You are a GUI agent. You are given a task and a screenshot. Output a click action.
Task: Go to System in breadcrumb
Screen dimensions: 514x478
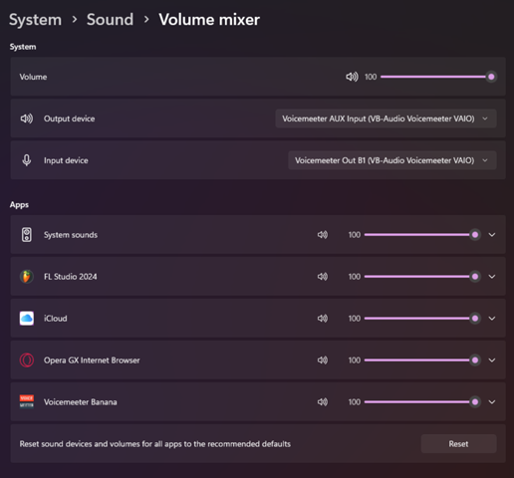(x=35, y=20)
